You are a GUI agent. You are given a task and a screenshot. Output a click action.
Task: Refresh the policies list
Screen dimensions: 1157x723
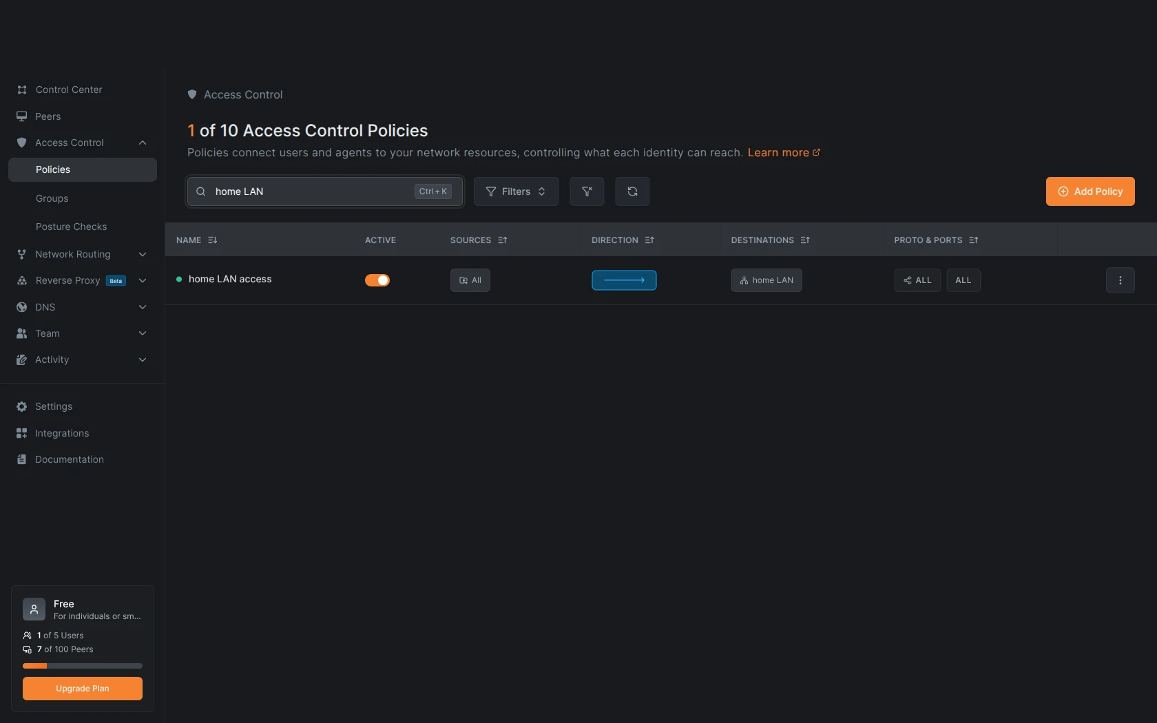click(632, 191)
